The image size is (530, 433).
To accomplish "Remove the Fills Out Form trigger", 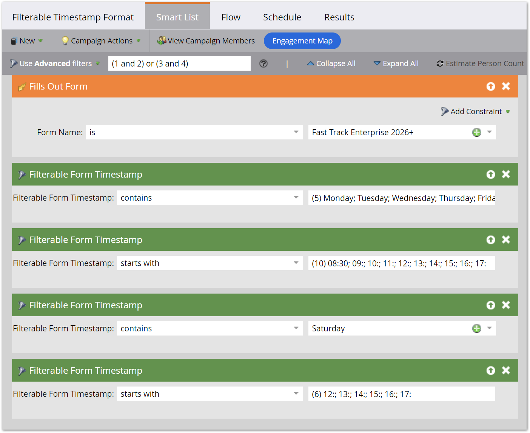I will pos(506,87).
